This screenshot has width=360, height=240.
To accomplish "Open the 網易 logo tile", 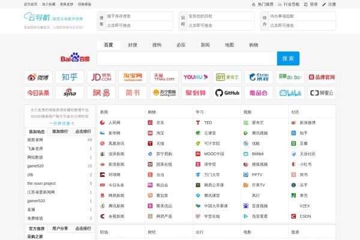I will tap(101, 93).
